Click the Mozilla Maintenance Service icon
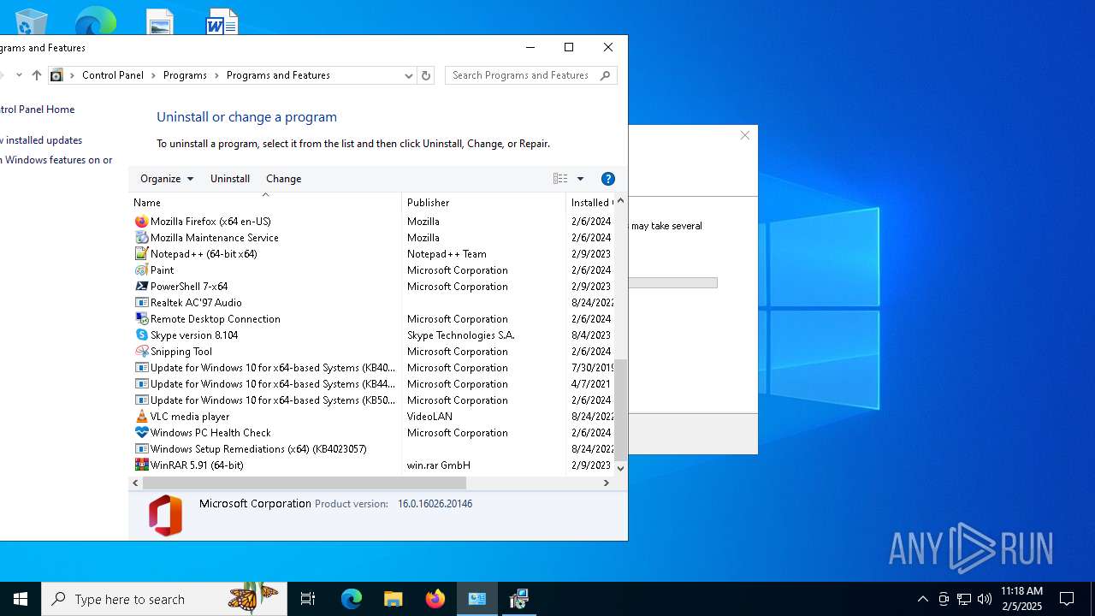Screen dimensions: 1095x616 (142, 237)
